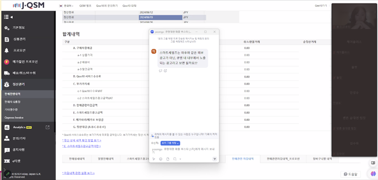Open Analytics chart icon in sidebar
Image resolution: width=378 pixels, height=180 pixels.
coord(7,127)
